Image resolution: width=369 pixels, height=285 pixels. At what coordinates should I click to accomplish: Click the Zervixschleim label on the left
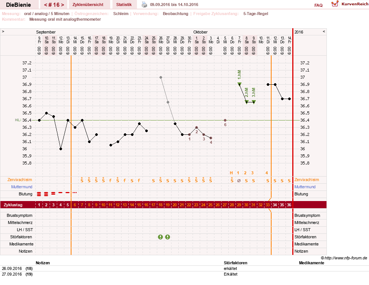pyautogui.click(x=20, y=180)
